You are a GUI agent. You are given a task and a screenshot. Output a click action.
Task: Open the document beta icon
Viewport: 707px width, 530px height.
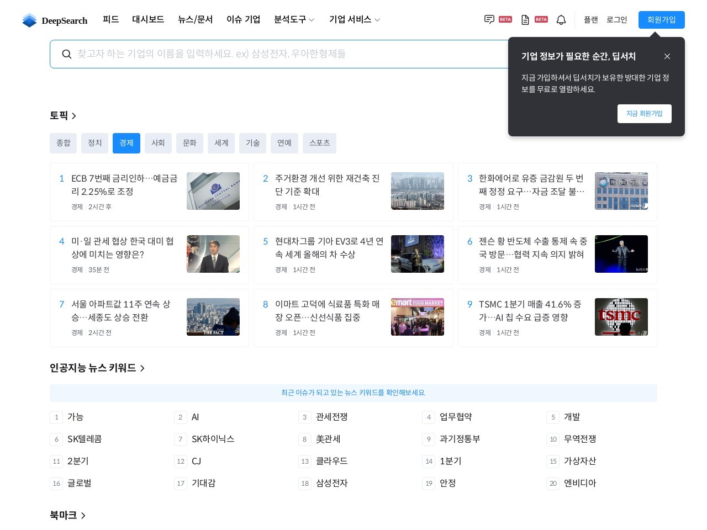tap(525, 20)
